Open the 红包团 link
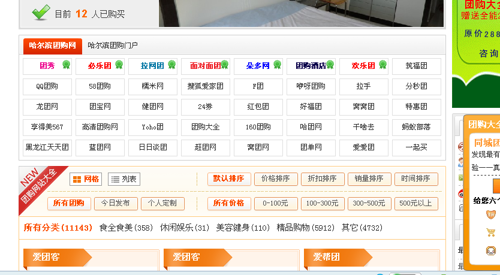The width and height of the screenshot is (500, 275). [258, 107]
